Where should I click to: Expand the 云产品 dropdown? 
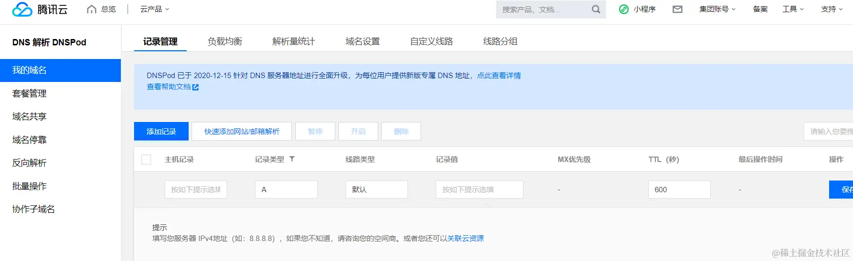[x=155, y=9]
